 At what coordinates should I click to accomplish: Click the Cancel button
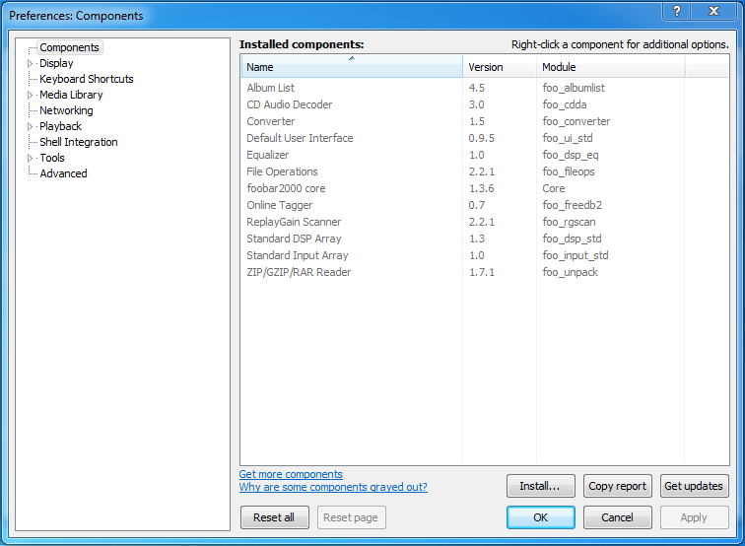(618, 517)
